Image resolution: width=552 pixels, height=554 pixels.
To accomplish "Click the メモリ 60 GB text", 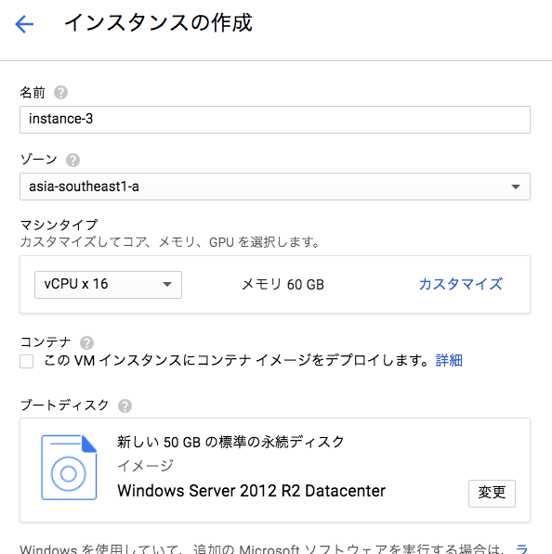I will (283, 284).
